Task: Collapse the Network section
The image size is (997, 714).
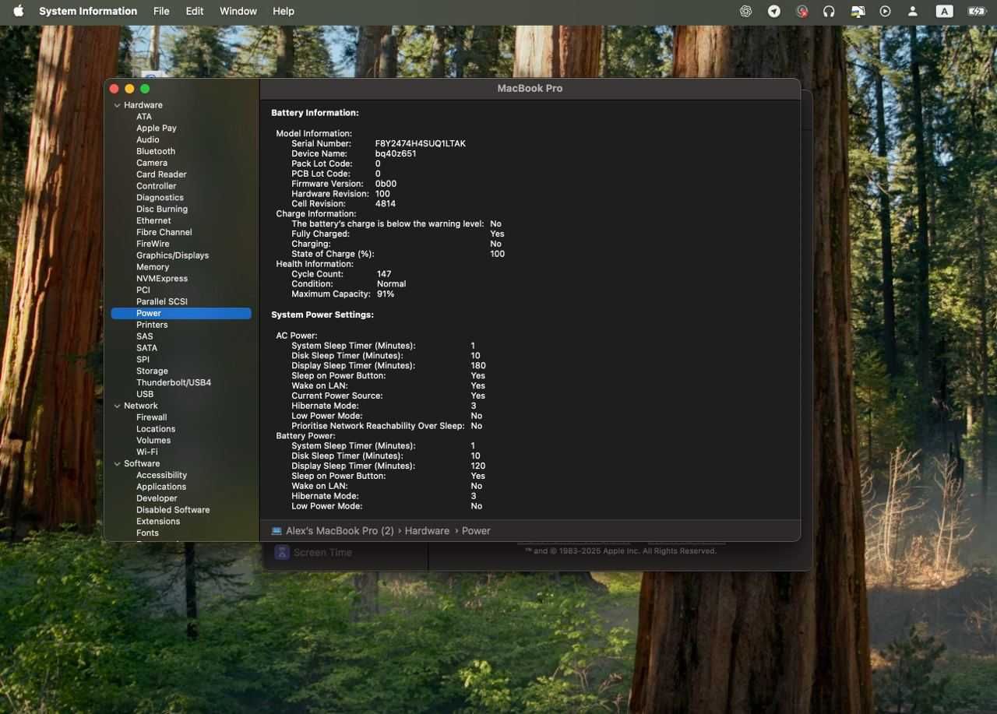Action: click(x=117, y=406)
